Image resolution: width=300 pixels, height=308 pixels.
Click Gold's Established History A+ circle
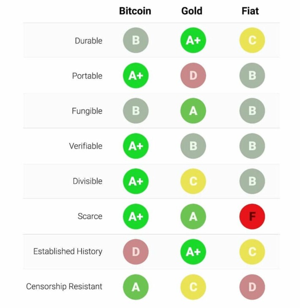[193, 252]
